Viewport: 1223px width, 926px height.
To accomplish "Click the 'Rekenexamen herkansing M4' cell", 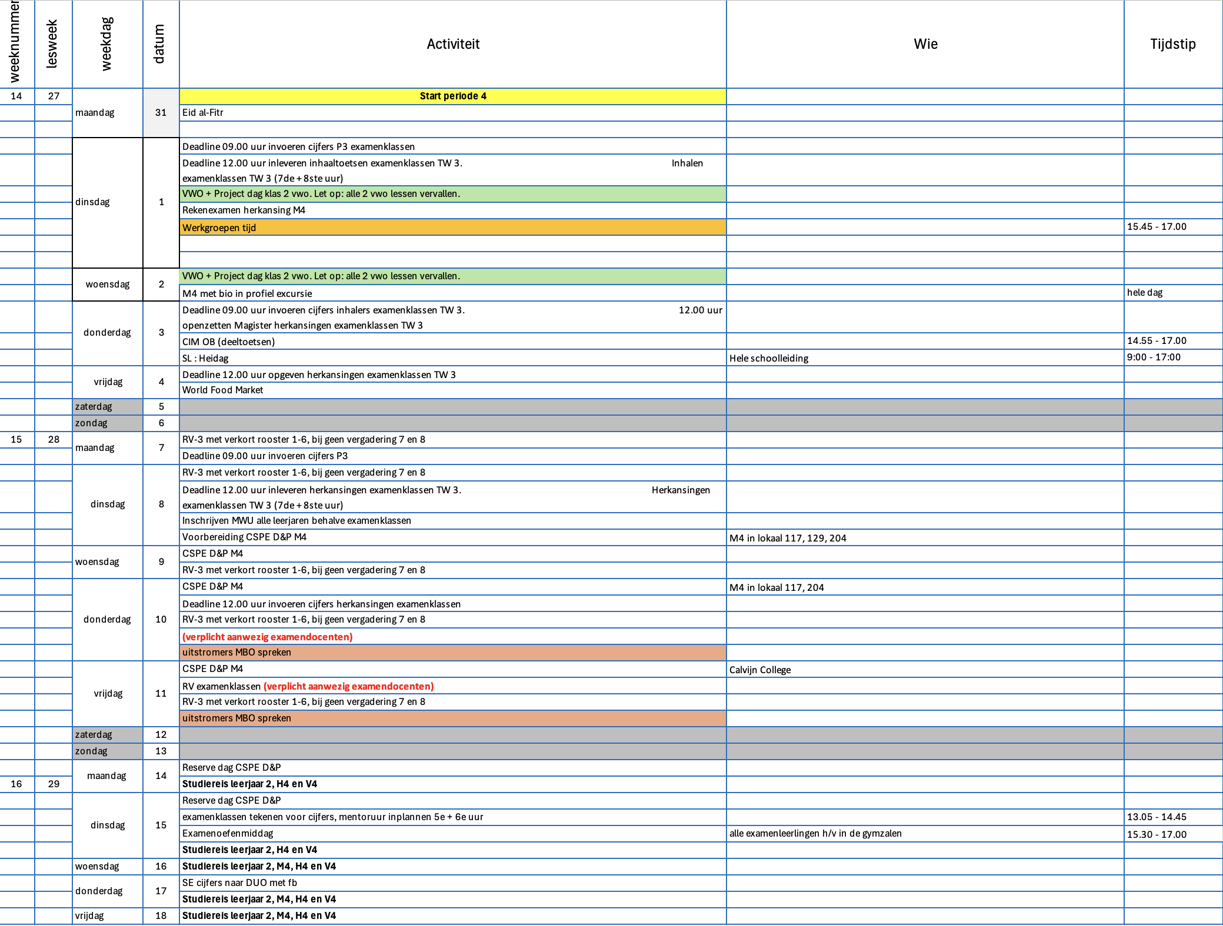I will 453,210.
